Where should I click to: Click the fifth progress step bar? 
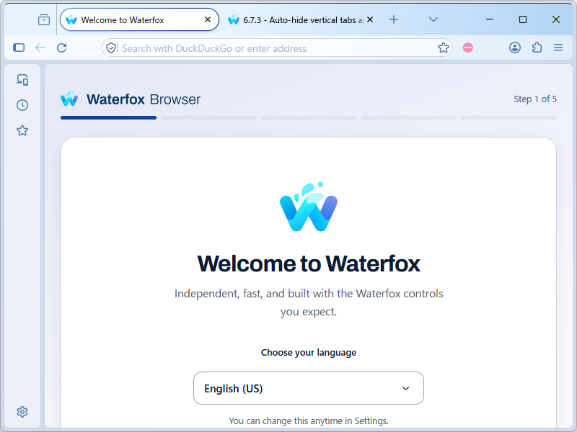click(x=509, y=118)
